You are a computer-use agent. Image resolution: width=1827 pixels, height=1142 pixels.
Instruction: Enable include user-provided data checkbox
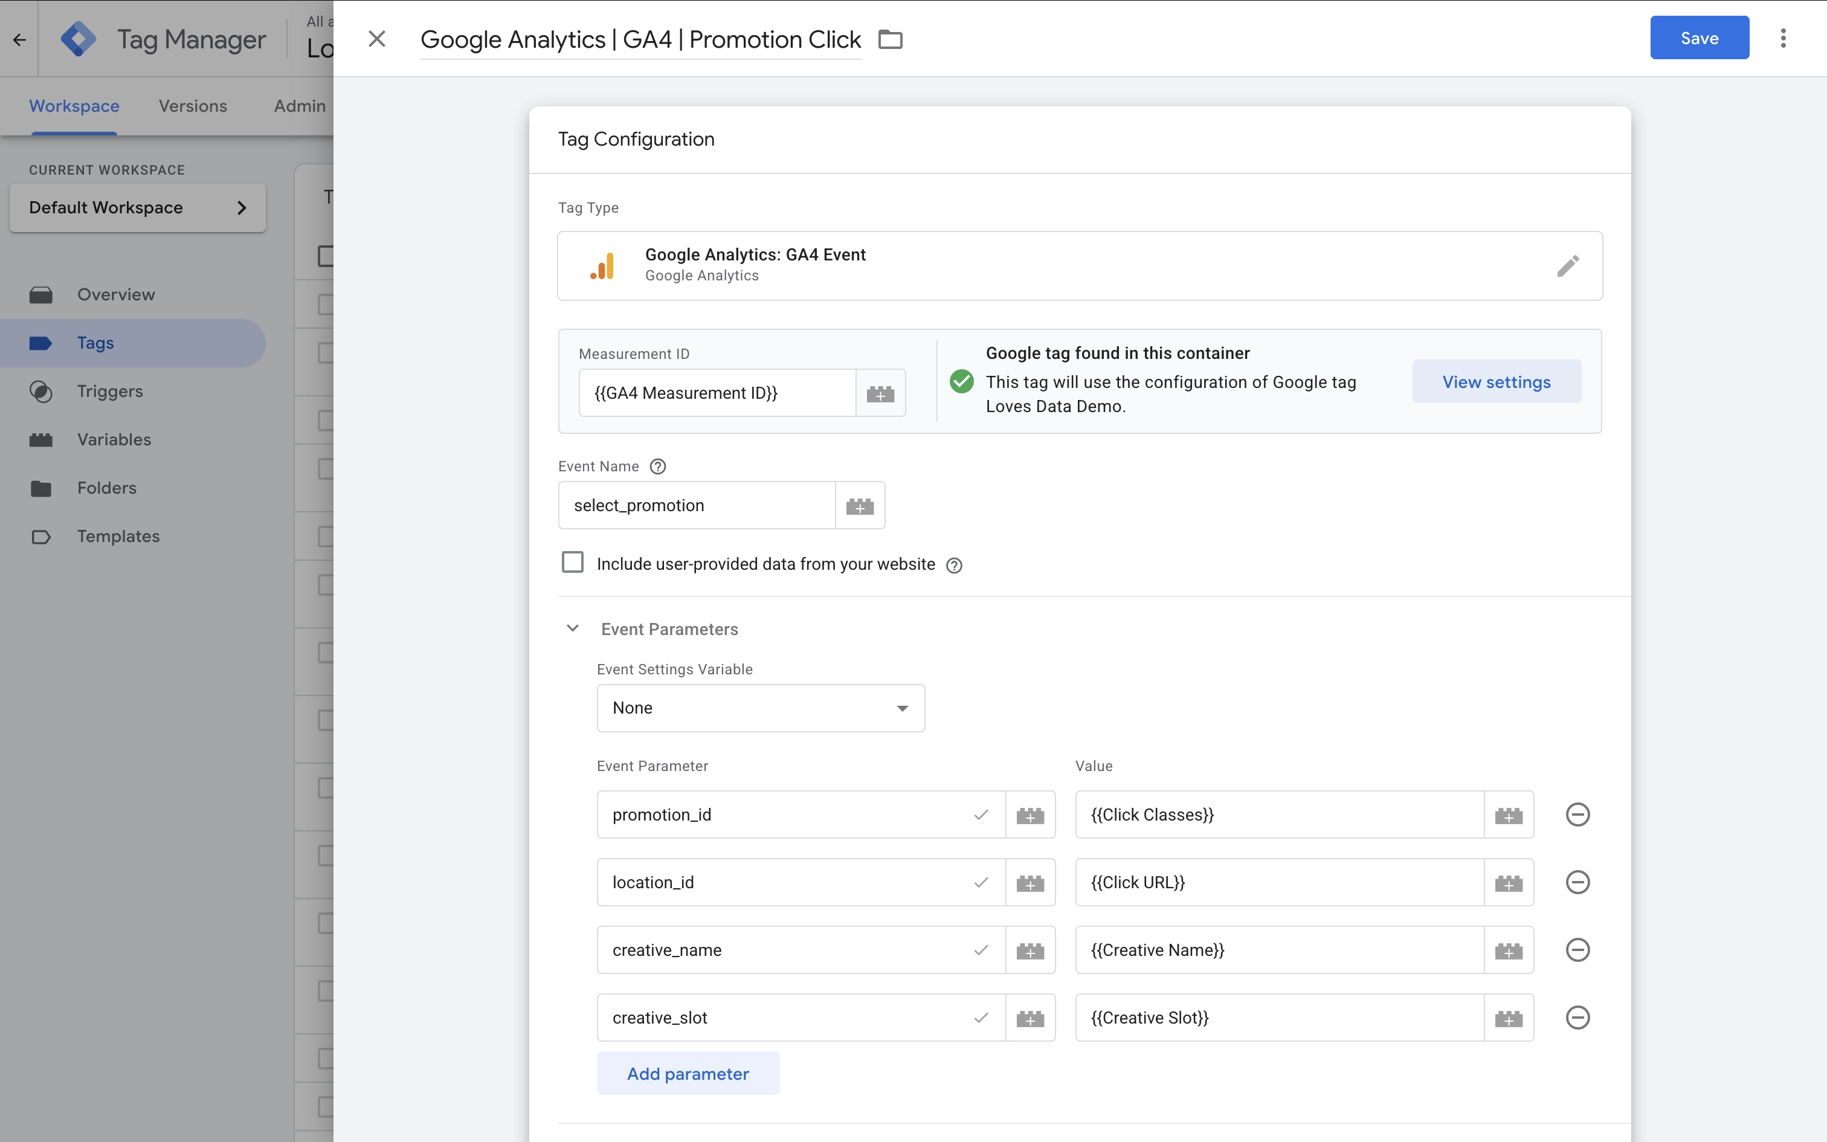pyautogui.click(x=572, y=563)
